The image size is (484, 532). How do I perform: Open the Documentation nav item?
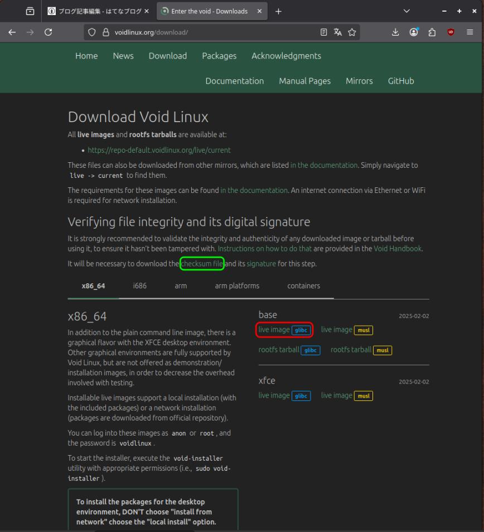pos(234,81)
